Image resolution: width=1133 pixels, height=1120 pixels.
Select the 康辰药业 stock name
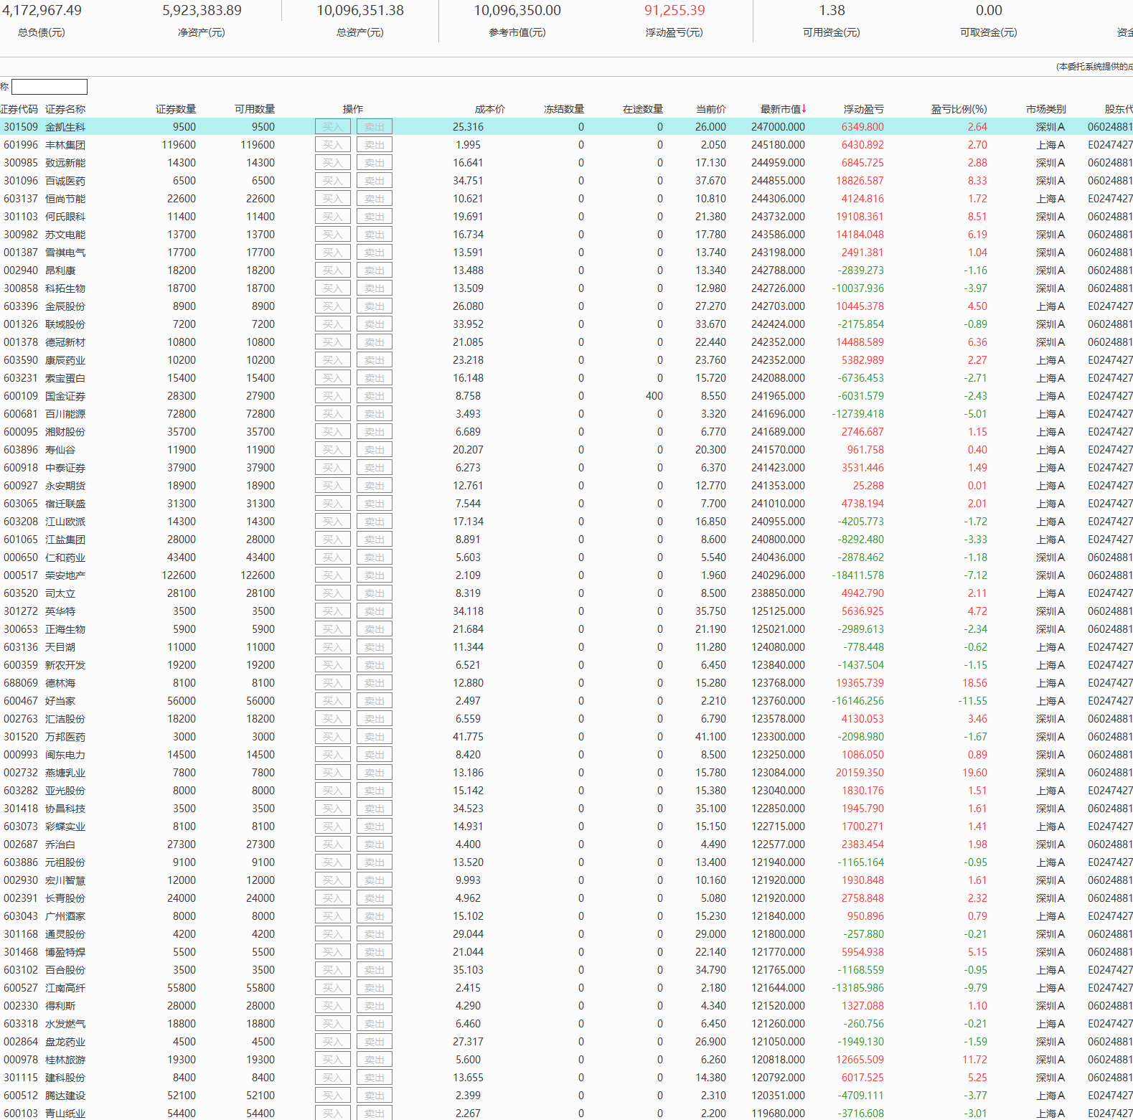tap(65, 360)
